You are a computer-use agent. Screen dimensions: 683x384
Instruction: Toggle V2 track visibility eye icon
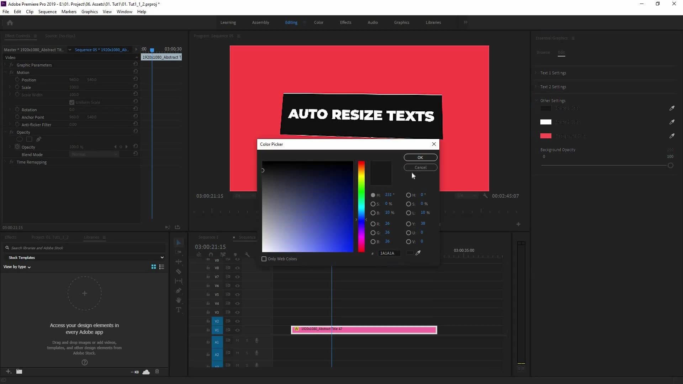[237, 321]
